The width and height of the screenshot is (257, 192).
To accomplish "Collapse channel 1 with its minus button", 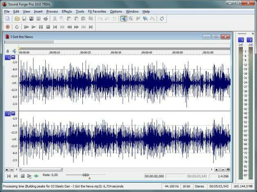I will click(13, 57).
